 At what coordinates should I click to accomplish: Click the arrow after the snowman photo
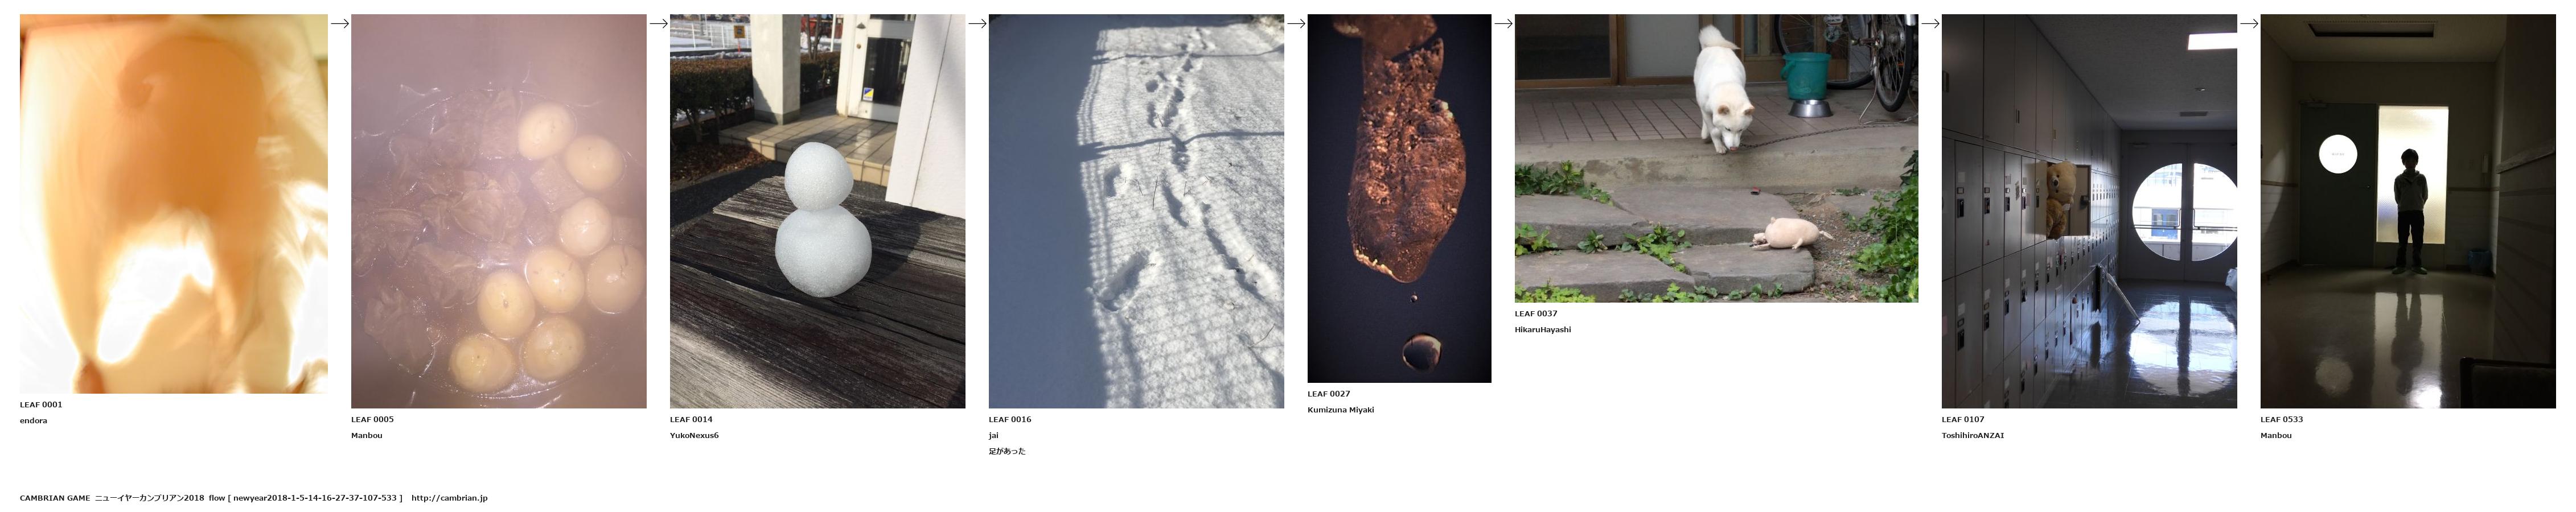(x=977, y=24)
